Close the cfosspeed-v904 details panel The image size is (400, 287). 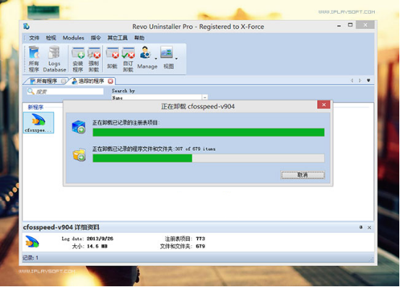click(370, 227)
